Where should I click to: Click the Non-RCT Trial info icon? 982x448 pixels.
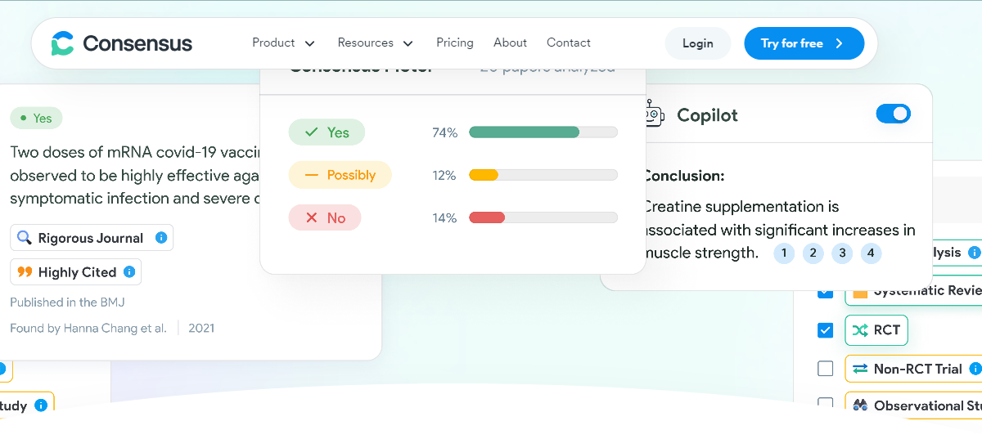point(975,369)
